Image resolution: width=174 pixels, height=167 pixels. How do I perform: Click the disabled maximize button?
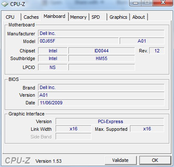147,3
